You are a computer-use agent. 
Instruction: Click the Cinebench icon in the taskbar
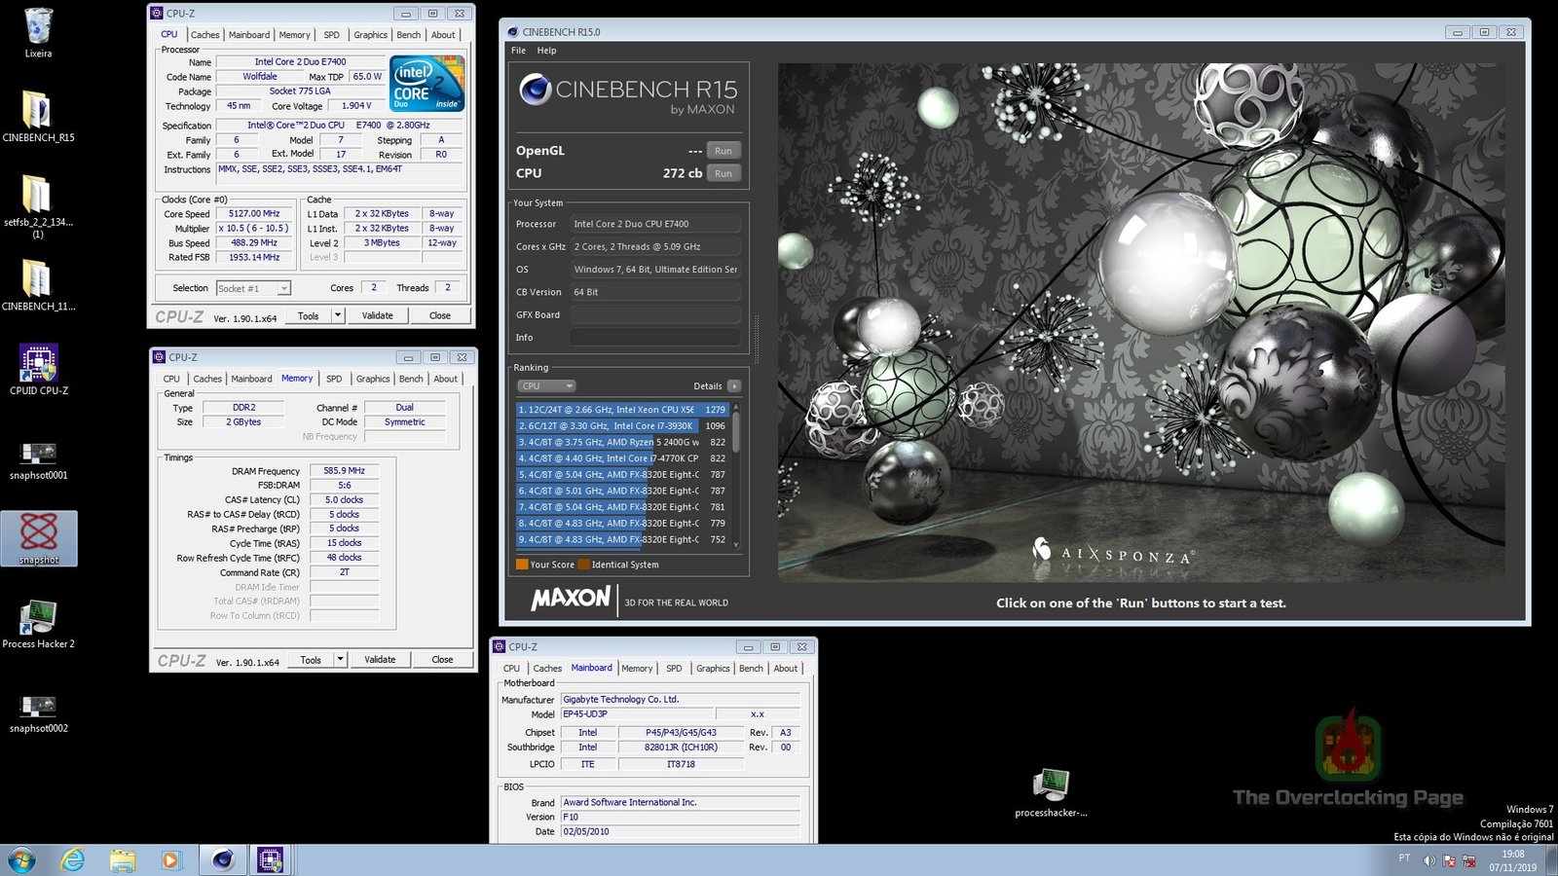(223, 860)
